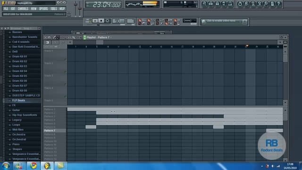
Task: Mute Track 2 with its dot toggle
Action: point(66,72)
